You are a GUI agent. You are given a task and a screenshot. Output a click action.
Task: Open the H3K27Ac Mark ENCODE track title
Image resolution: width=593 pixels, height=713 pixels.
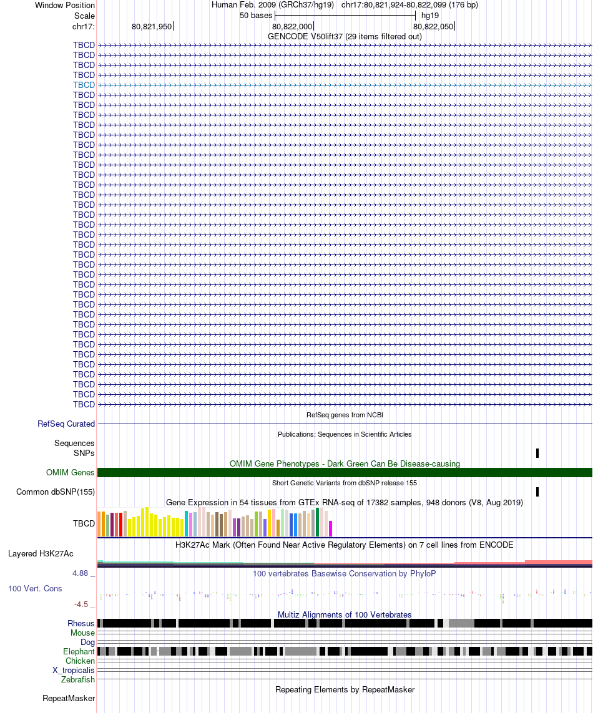[345, 545]
